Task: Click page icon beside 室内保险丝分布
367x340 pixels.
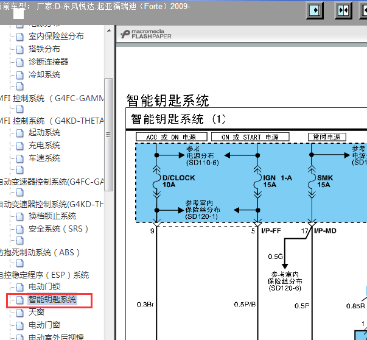Action: [20, 37]
